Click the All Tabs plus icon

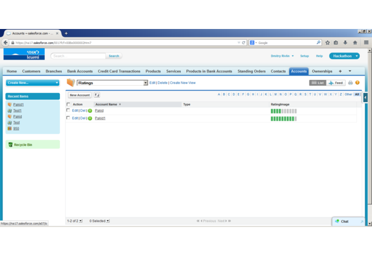pos(340,71)
